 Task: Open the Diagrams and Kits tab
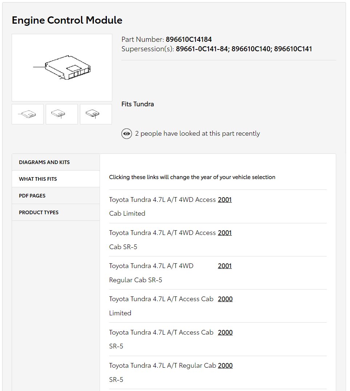point(56,162)
